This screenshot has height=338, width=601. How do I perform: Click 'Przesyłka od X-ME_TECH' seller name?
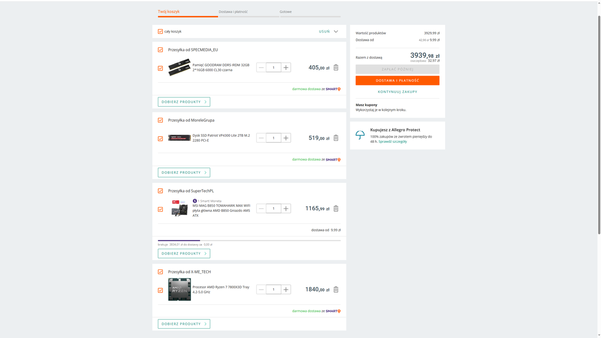pyautogui.click(x=189, y=272)
